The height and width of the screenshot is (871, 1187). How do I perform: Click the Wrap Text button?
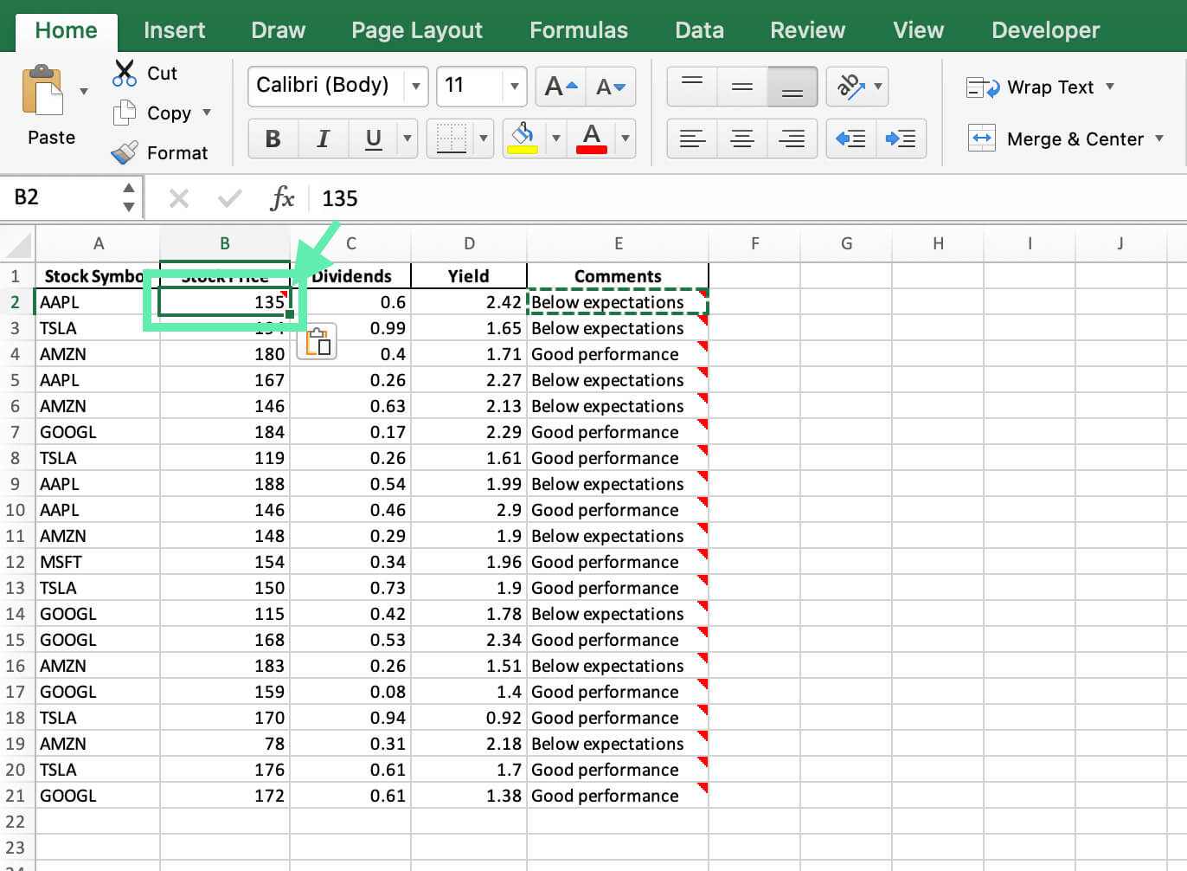(x=1030, y=87)
